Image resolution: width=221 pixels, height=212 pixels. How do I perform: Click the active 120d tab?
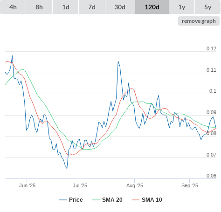click(152, 7)
